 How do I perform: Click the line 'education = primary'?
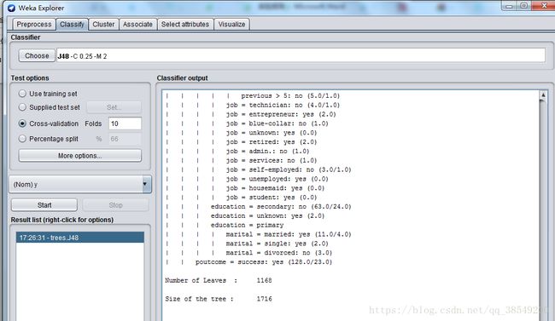pyautogui.click(x=247, y=225)
